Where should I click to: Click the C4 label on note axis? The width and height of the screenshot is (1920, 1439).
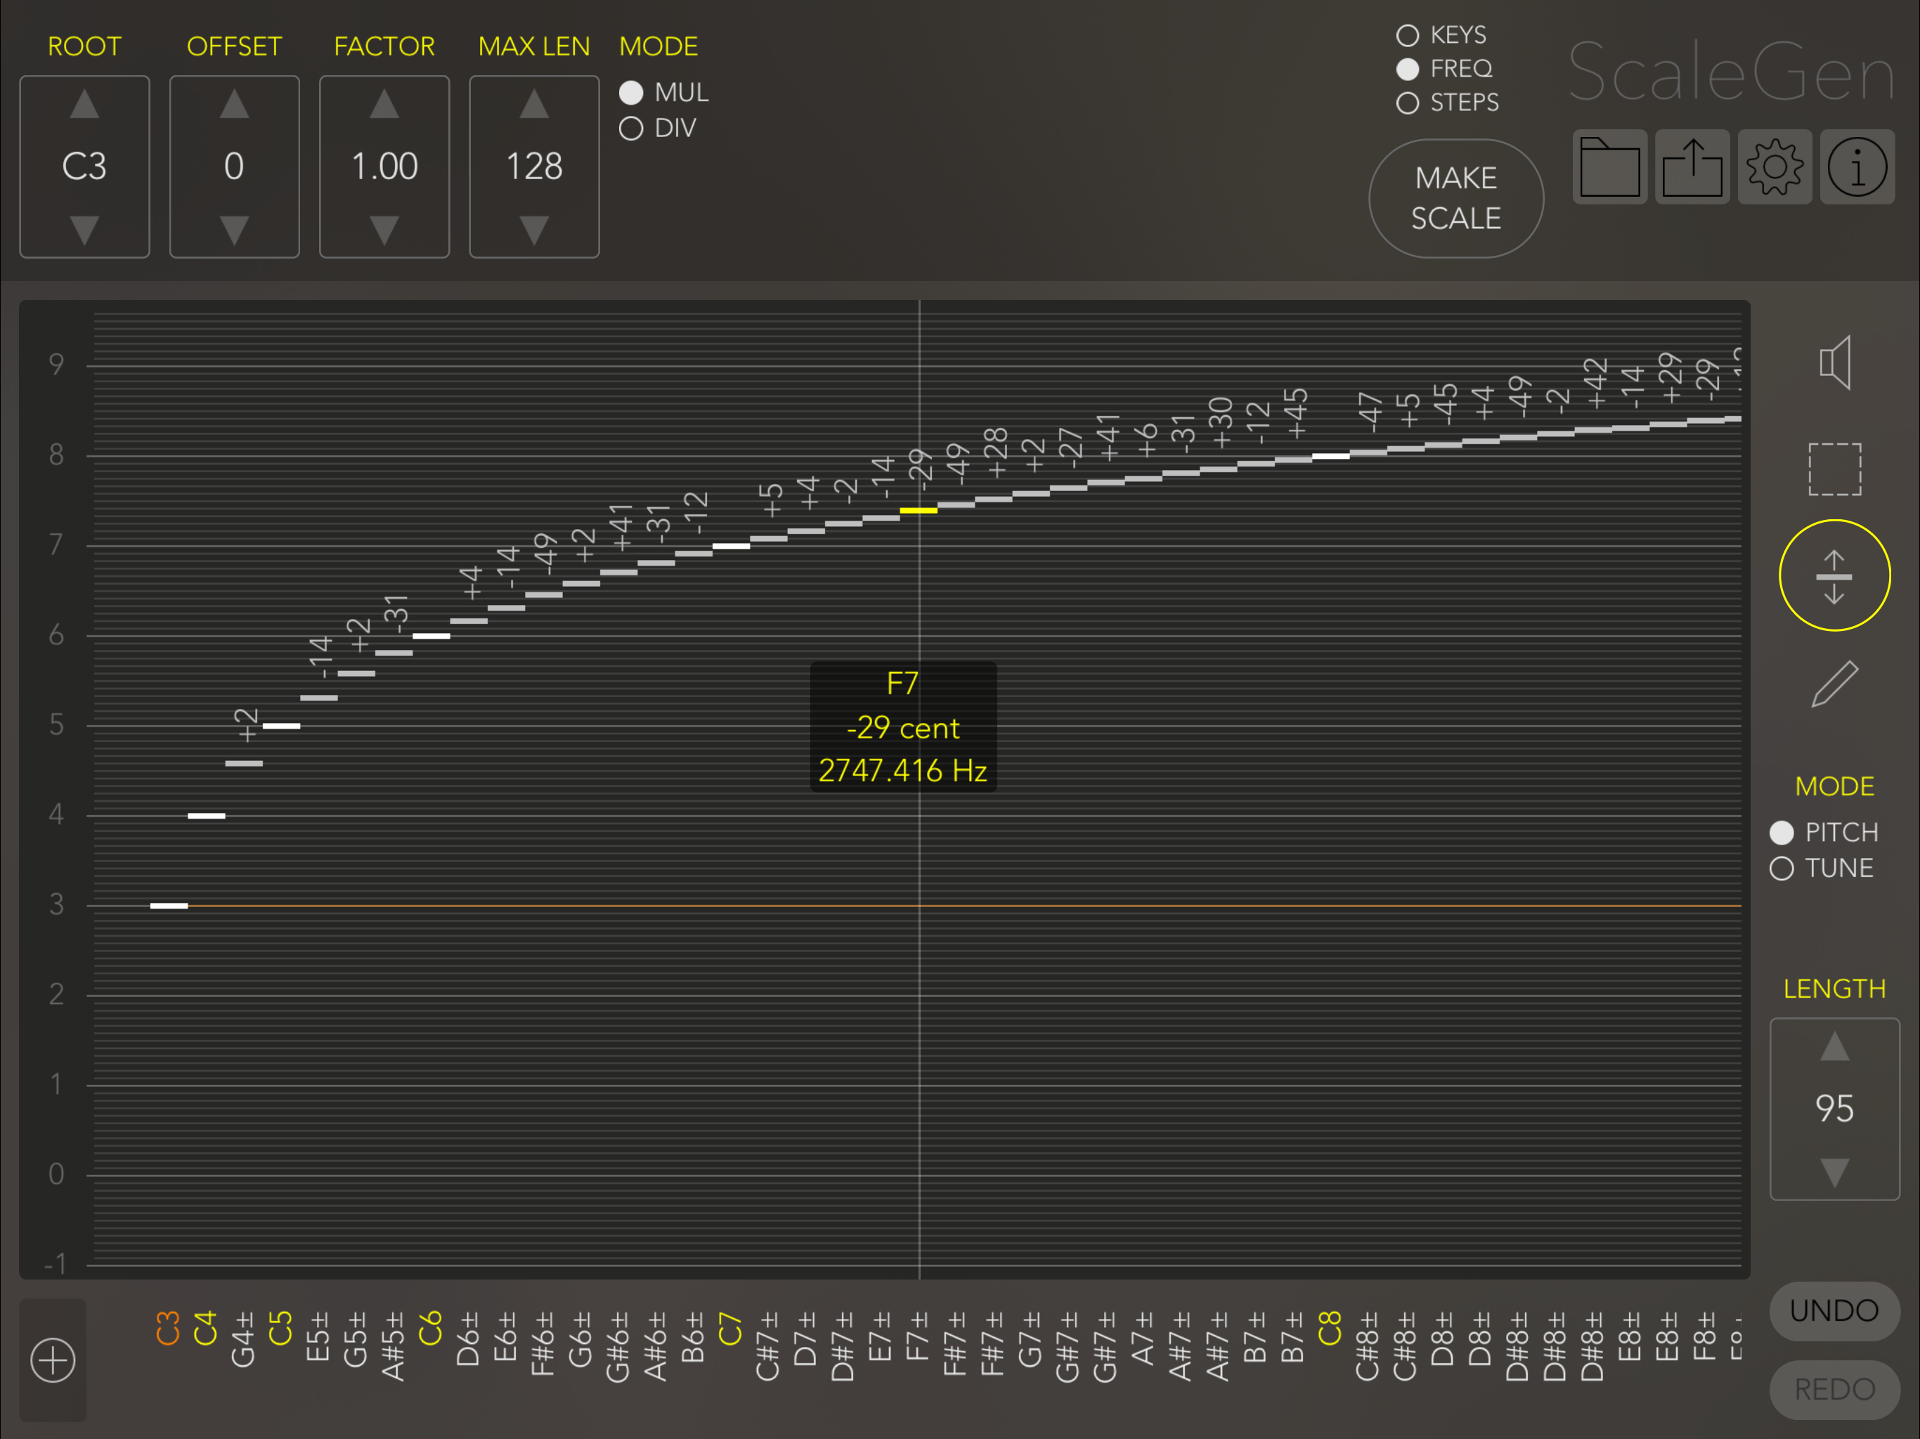pyautogui.click(x=205, y=1328)
